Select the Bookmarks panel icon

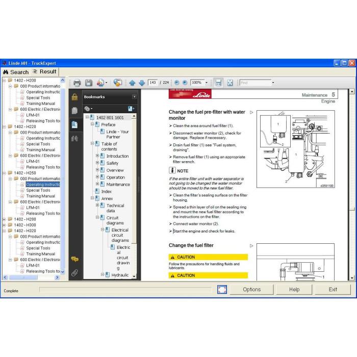(74, 124)
